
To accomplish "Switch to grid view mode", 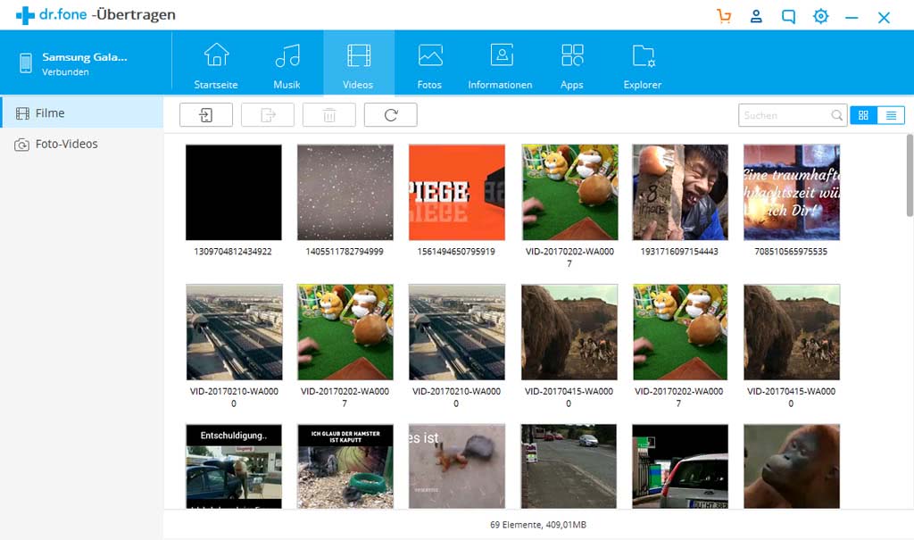I will point(864,115).
